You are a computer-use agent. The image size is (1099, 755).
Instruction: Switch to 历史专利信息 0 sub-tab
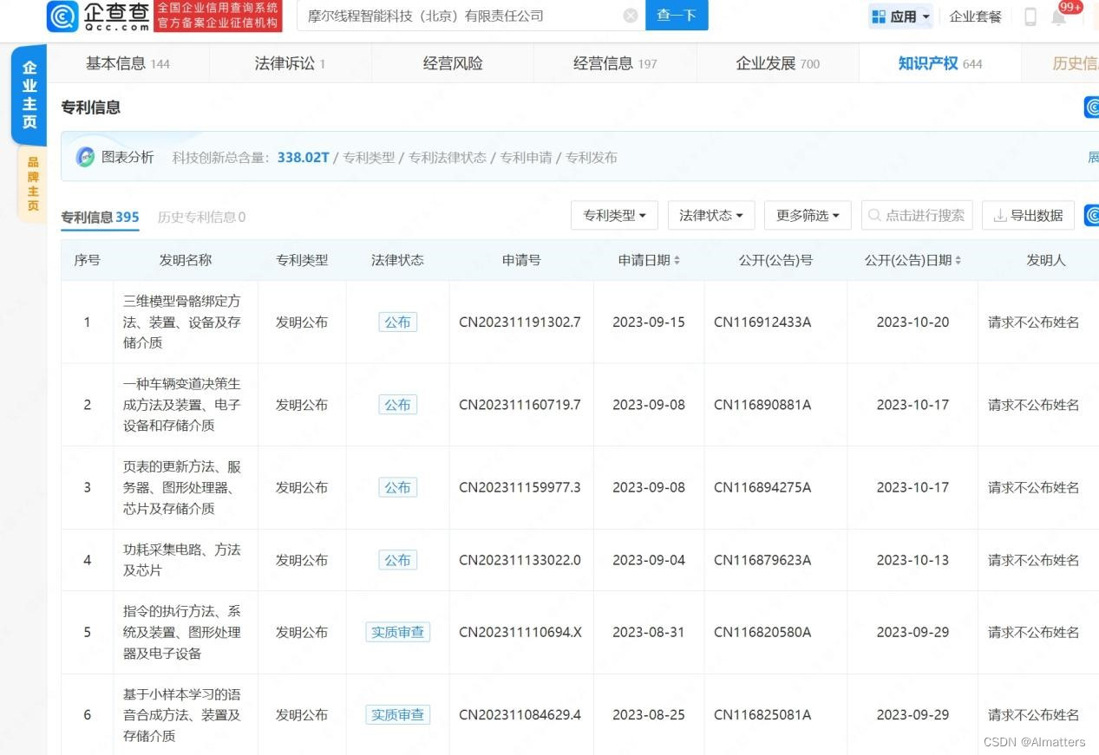(x=201, y=217)
